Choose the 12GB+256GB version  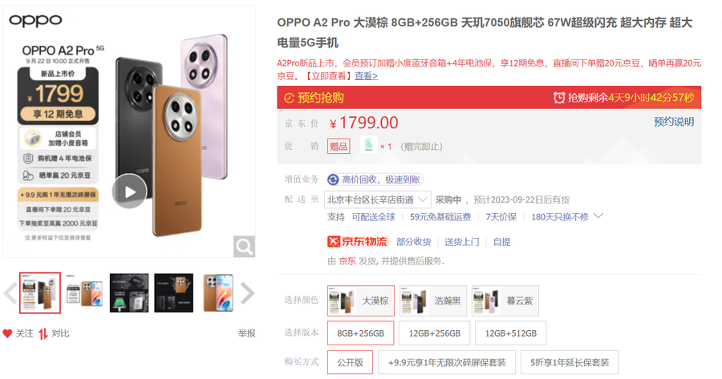pos(434,333)
